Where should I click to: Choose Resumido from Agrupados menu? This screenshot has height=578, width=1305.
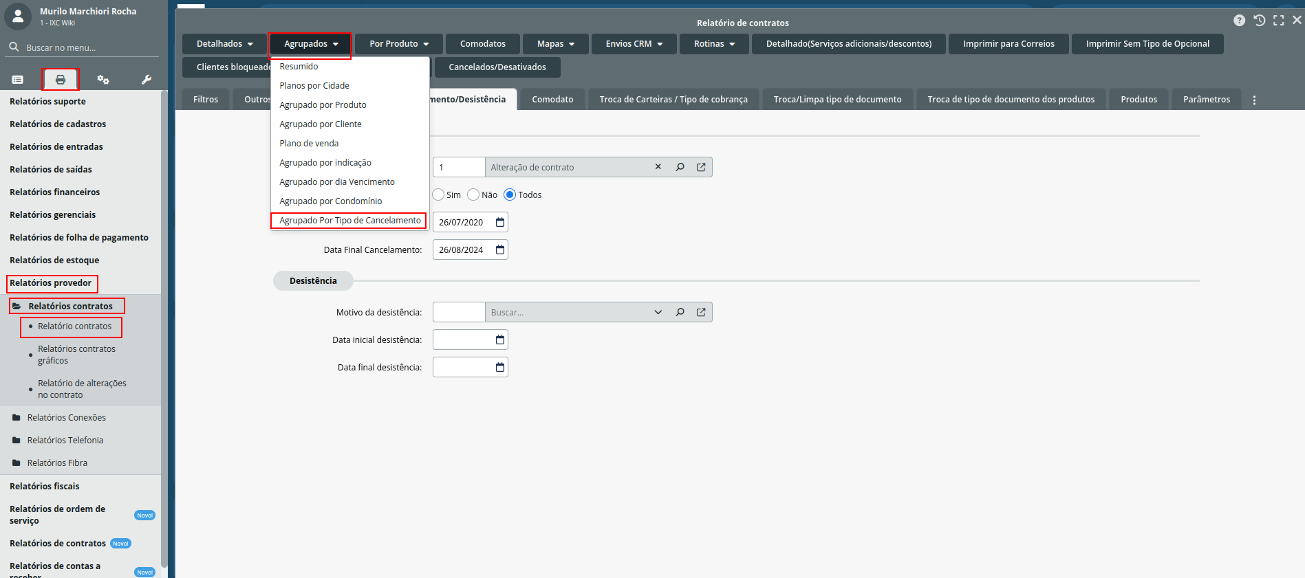(299, 67)
